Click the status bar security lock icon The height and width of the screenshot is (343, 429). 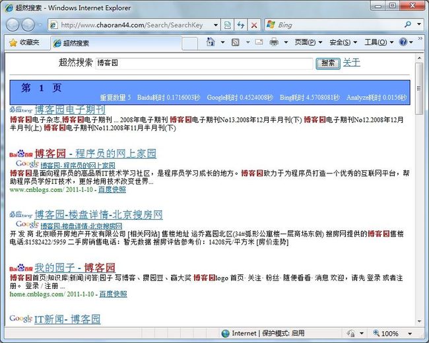click(x=350, y=333)
